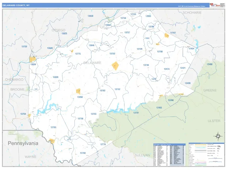227x170 pixels.
Task: Click ZIP code label 12760
Action: pos(83,153)
